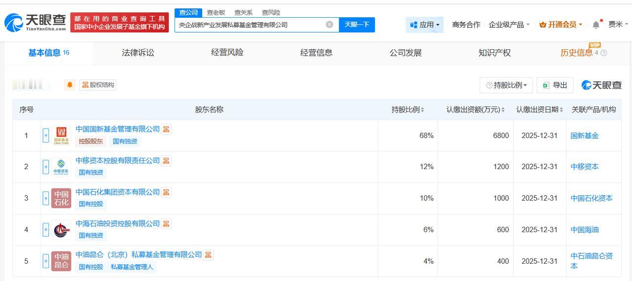Click the 天眼一下 search button
This screenshot has height=281, width=632.
pos(357,25)
